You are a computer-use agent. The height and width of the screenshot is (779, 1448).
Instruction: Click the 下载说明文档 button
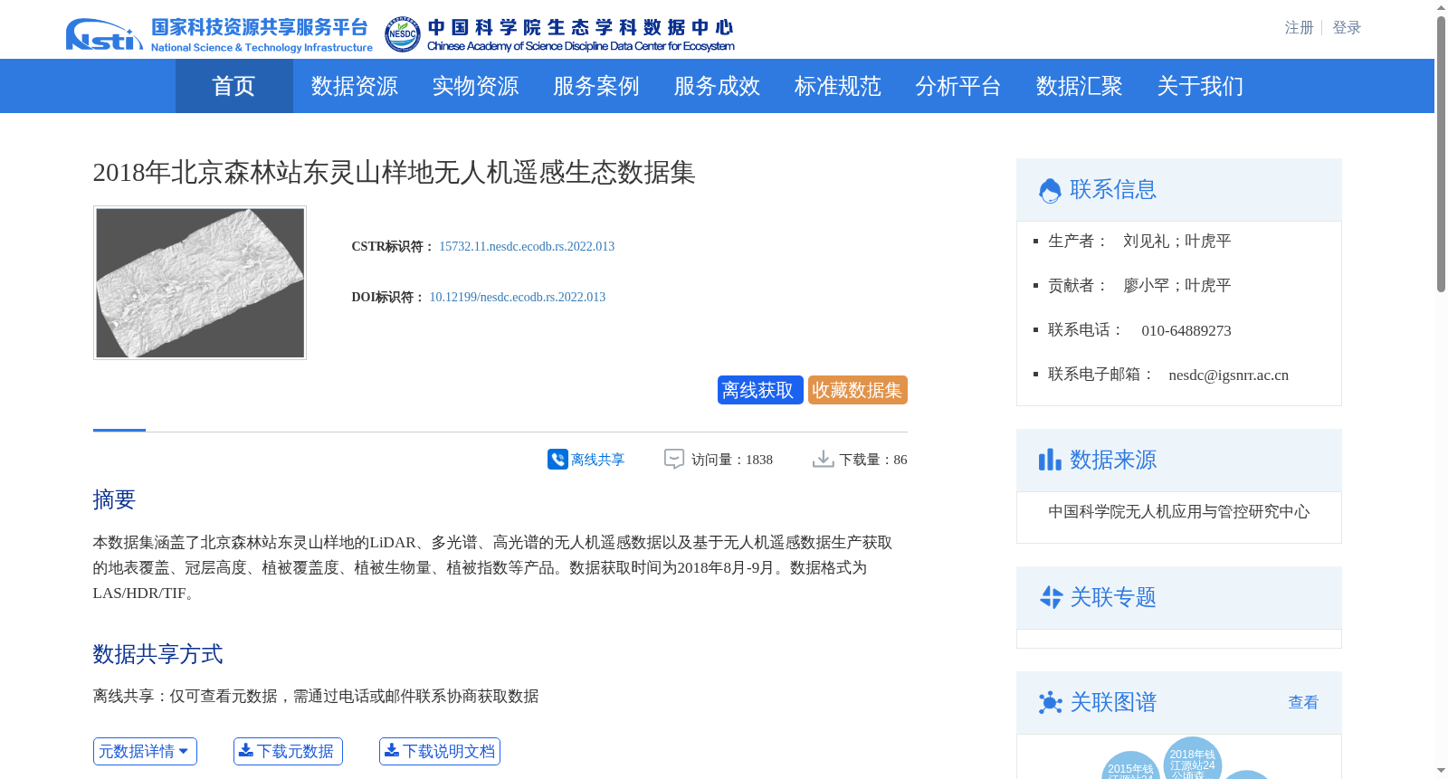440,751
